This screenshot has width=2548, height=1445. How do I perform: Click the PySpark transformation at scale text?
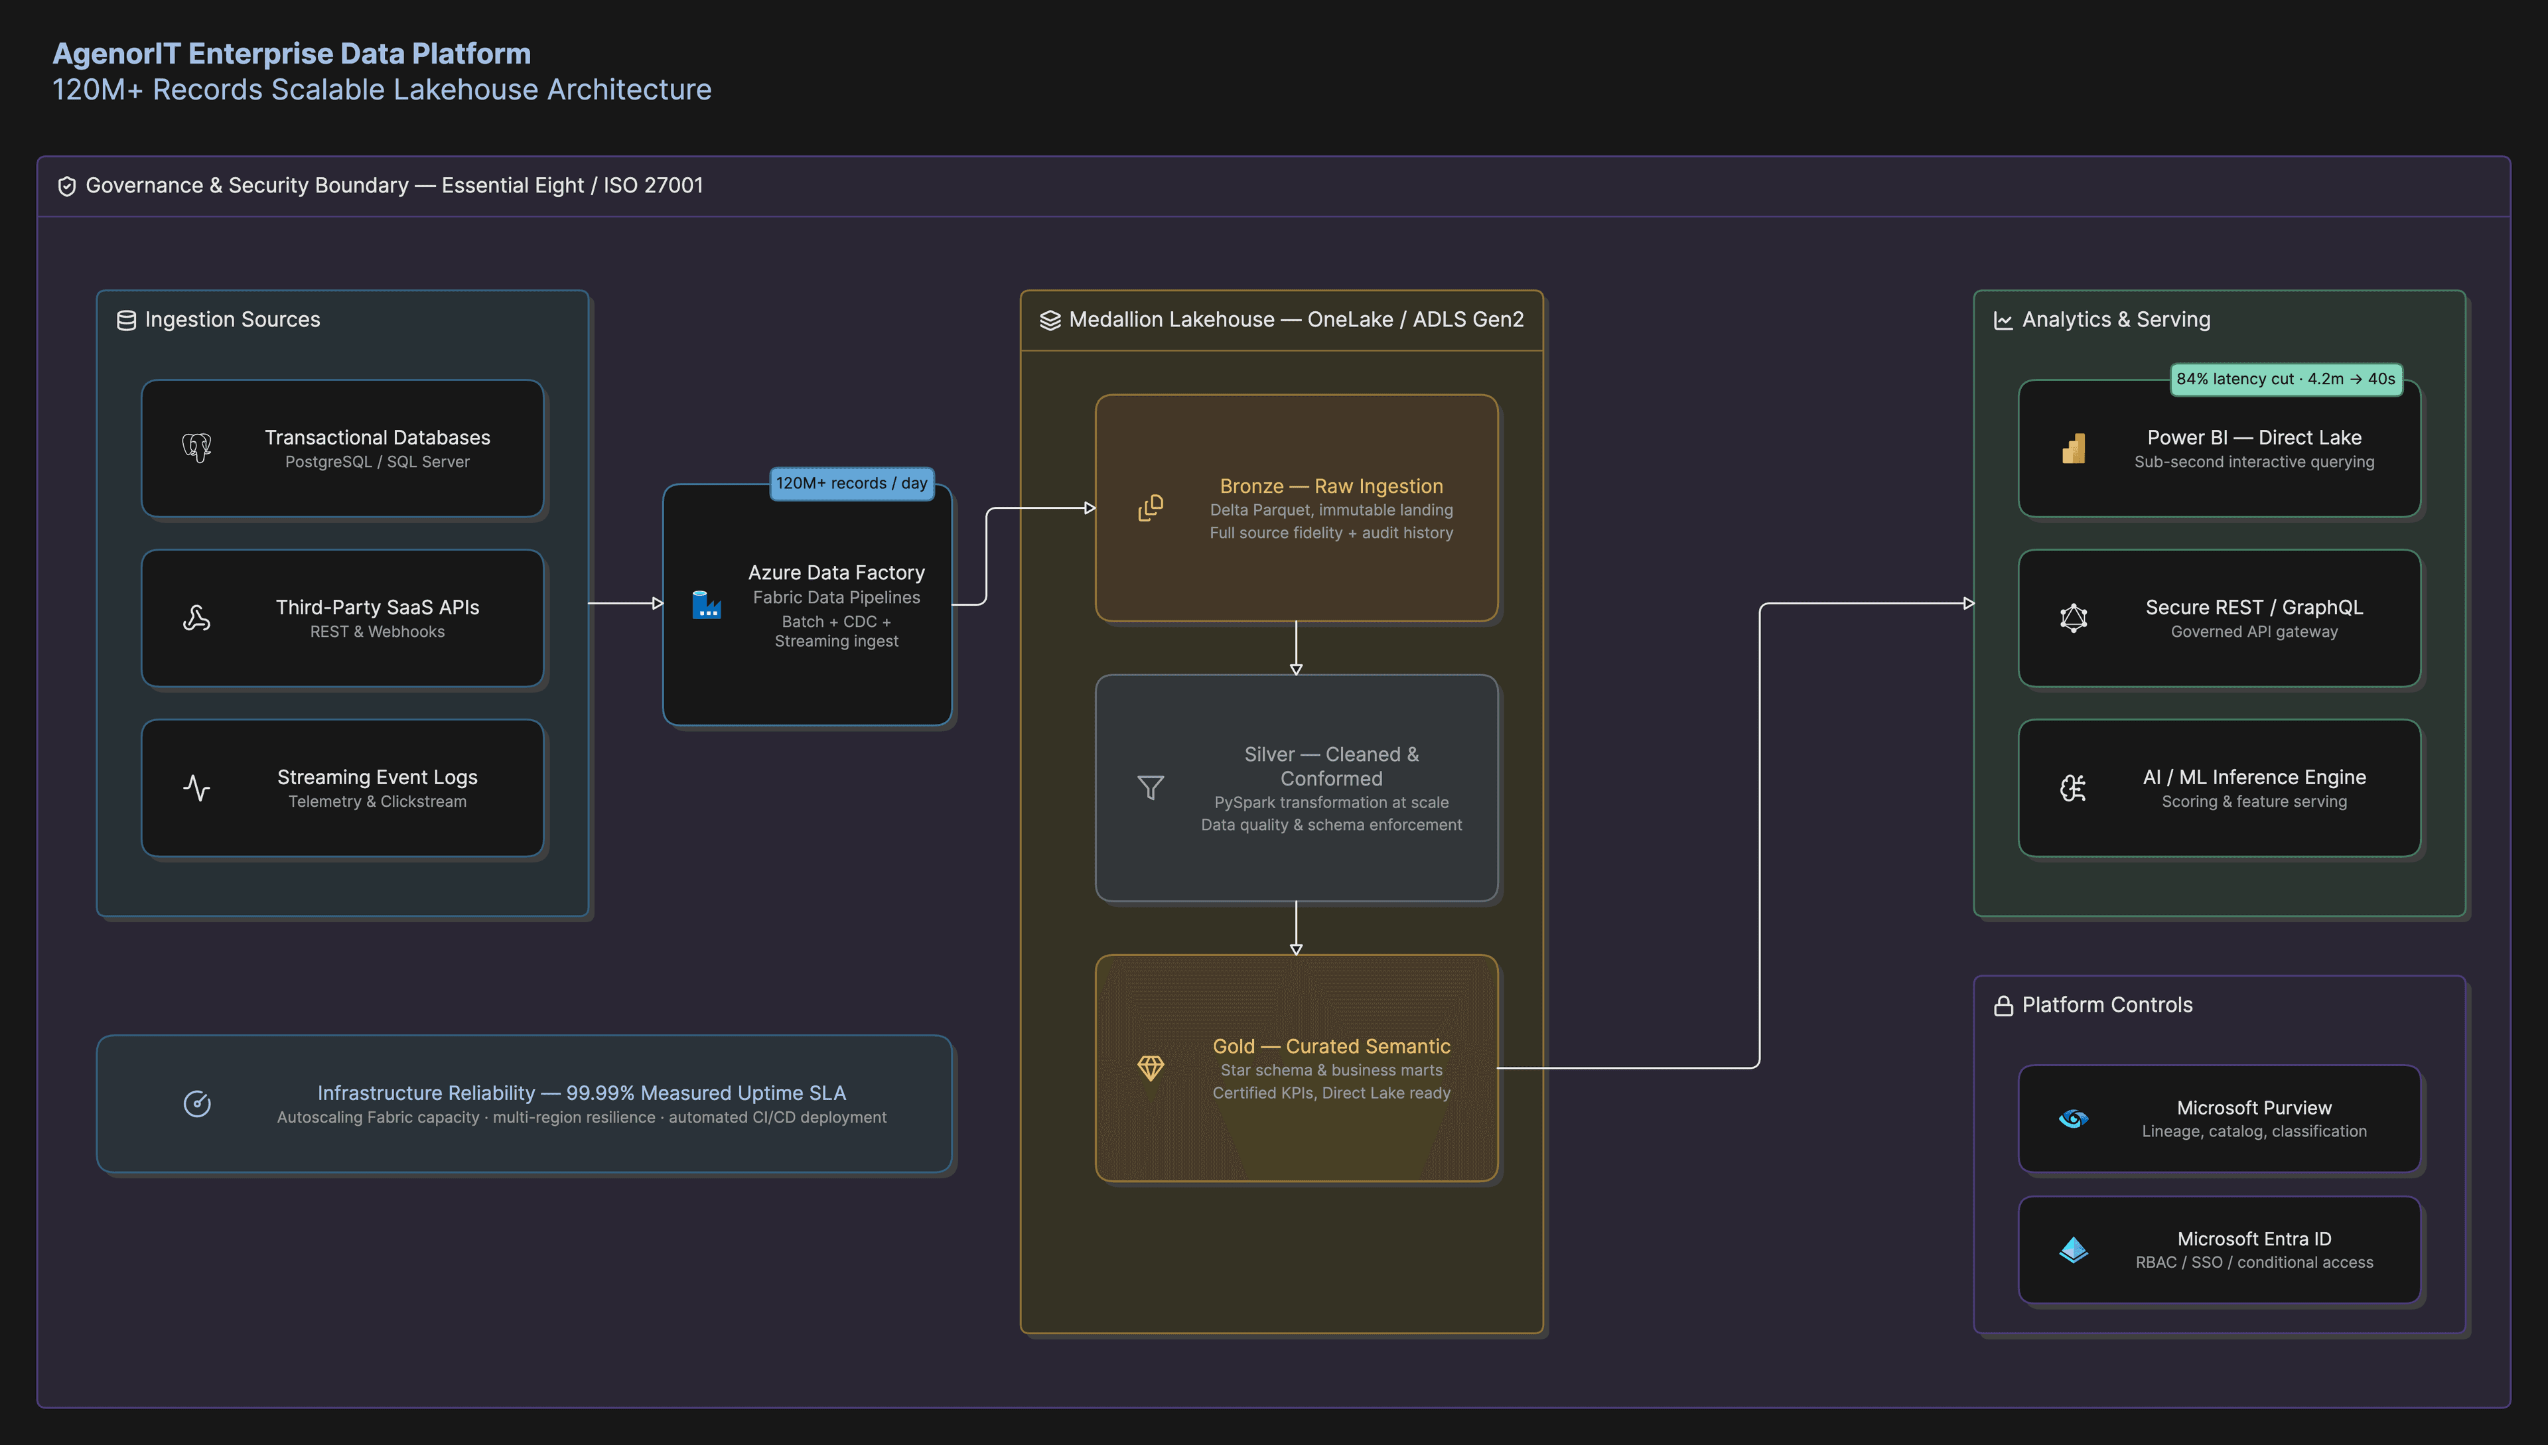(x=1331, y=803)
